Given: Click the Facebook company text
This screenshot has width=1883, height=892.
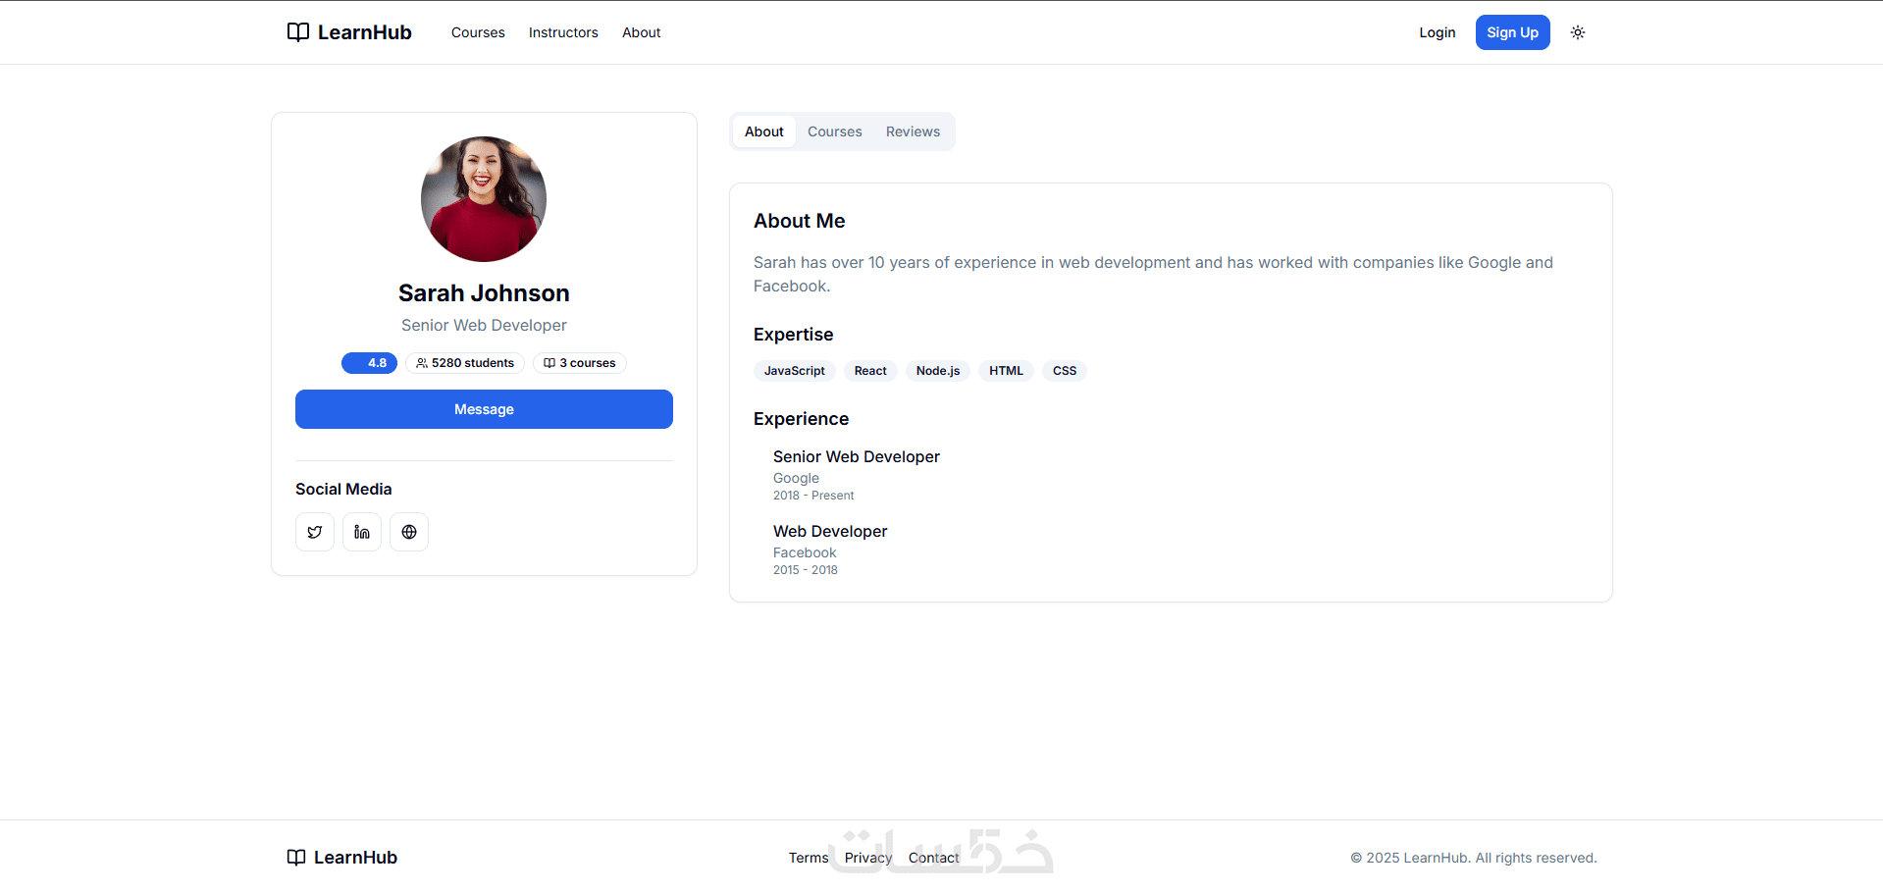Looking at the screenshot, I should 805,552.
